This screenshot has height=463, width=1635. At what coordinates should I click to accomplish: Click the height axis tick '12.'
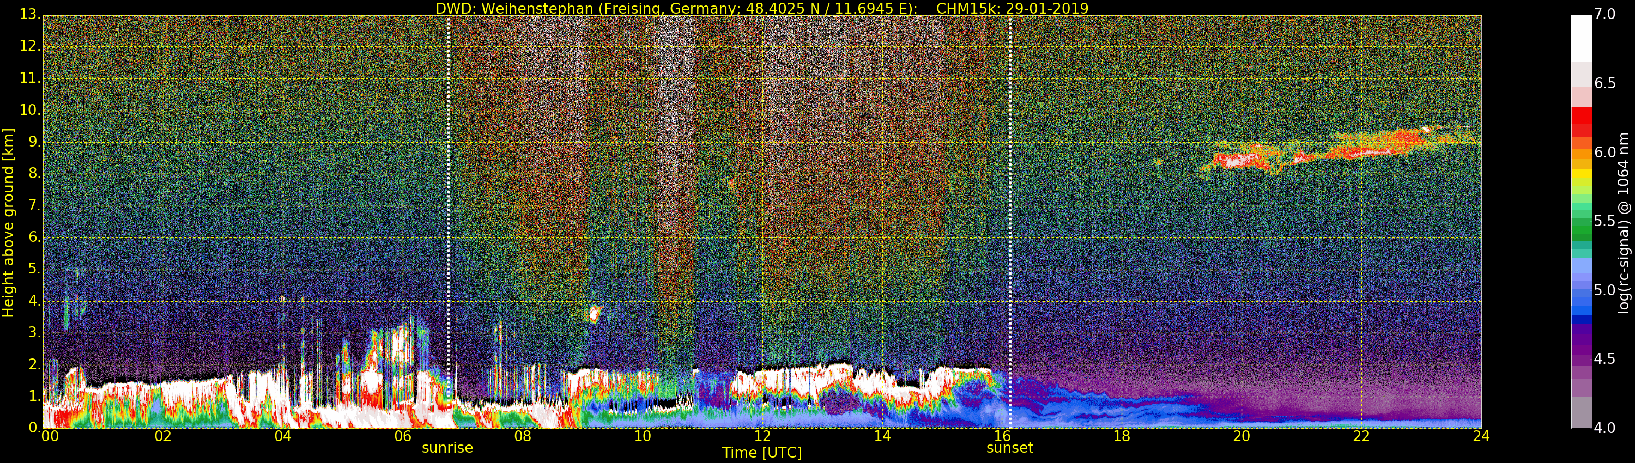29,46
